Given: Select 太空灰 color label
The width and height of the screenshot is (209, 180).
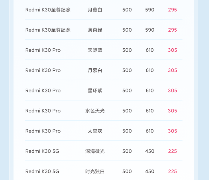Looking at the screenshot, I should click(95, 131).
